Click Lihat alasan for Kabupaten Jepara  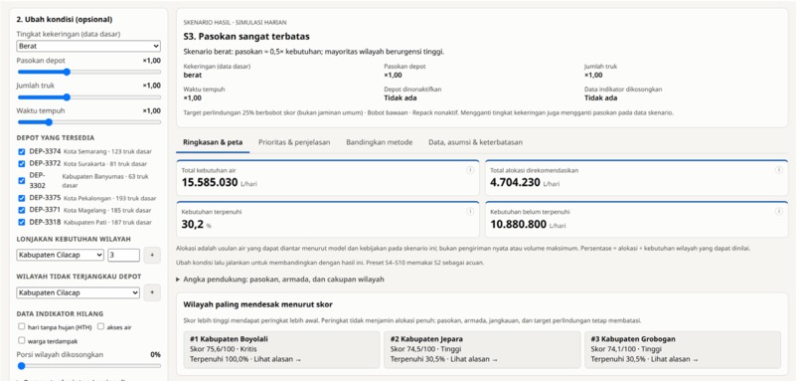(x=474, y=359)
